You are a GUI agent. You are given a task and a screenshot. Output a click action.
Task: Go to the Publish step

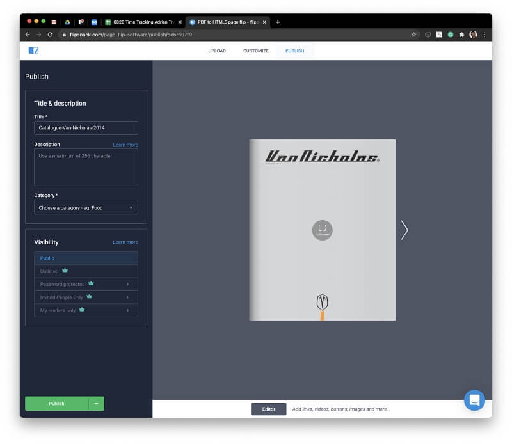(x=295, y=51)
